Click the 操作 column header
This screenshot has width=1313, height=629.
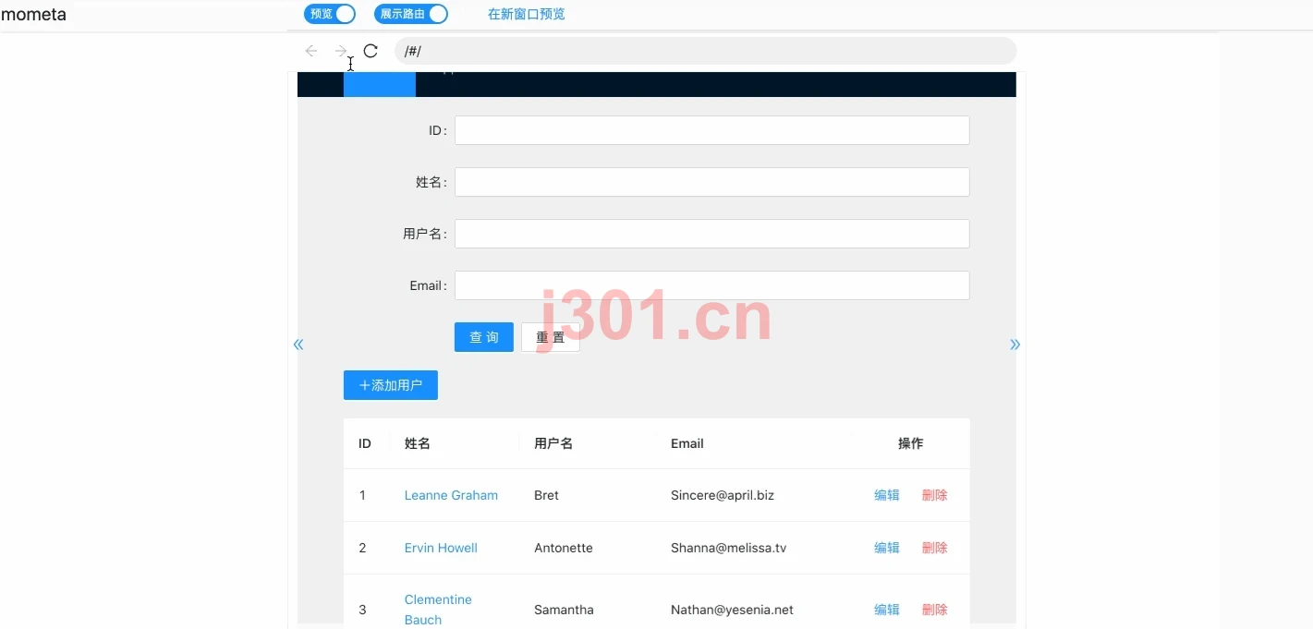(911, 443)
